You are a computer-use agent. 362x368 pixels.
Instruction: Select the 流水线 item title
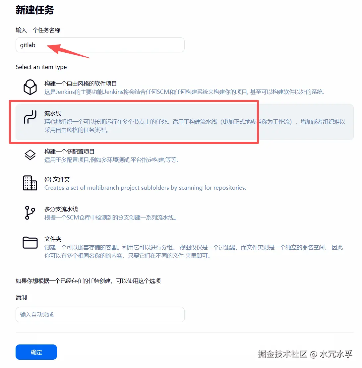point(53,113)
